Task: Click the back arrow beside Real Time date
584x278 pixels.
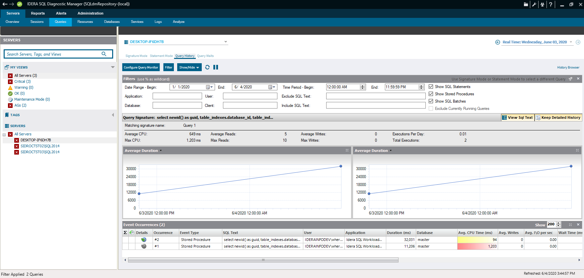Action: [x=497, y=42]
